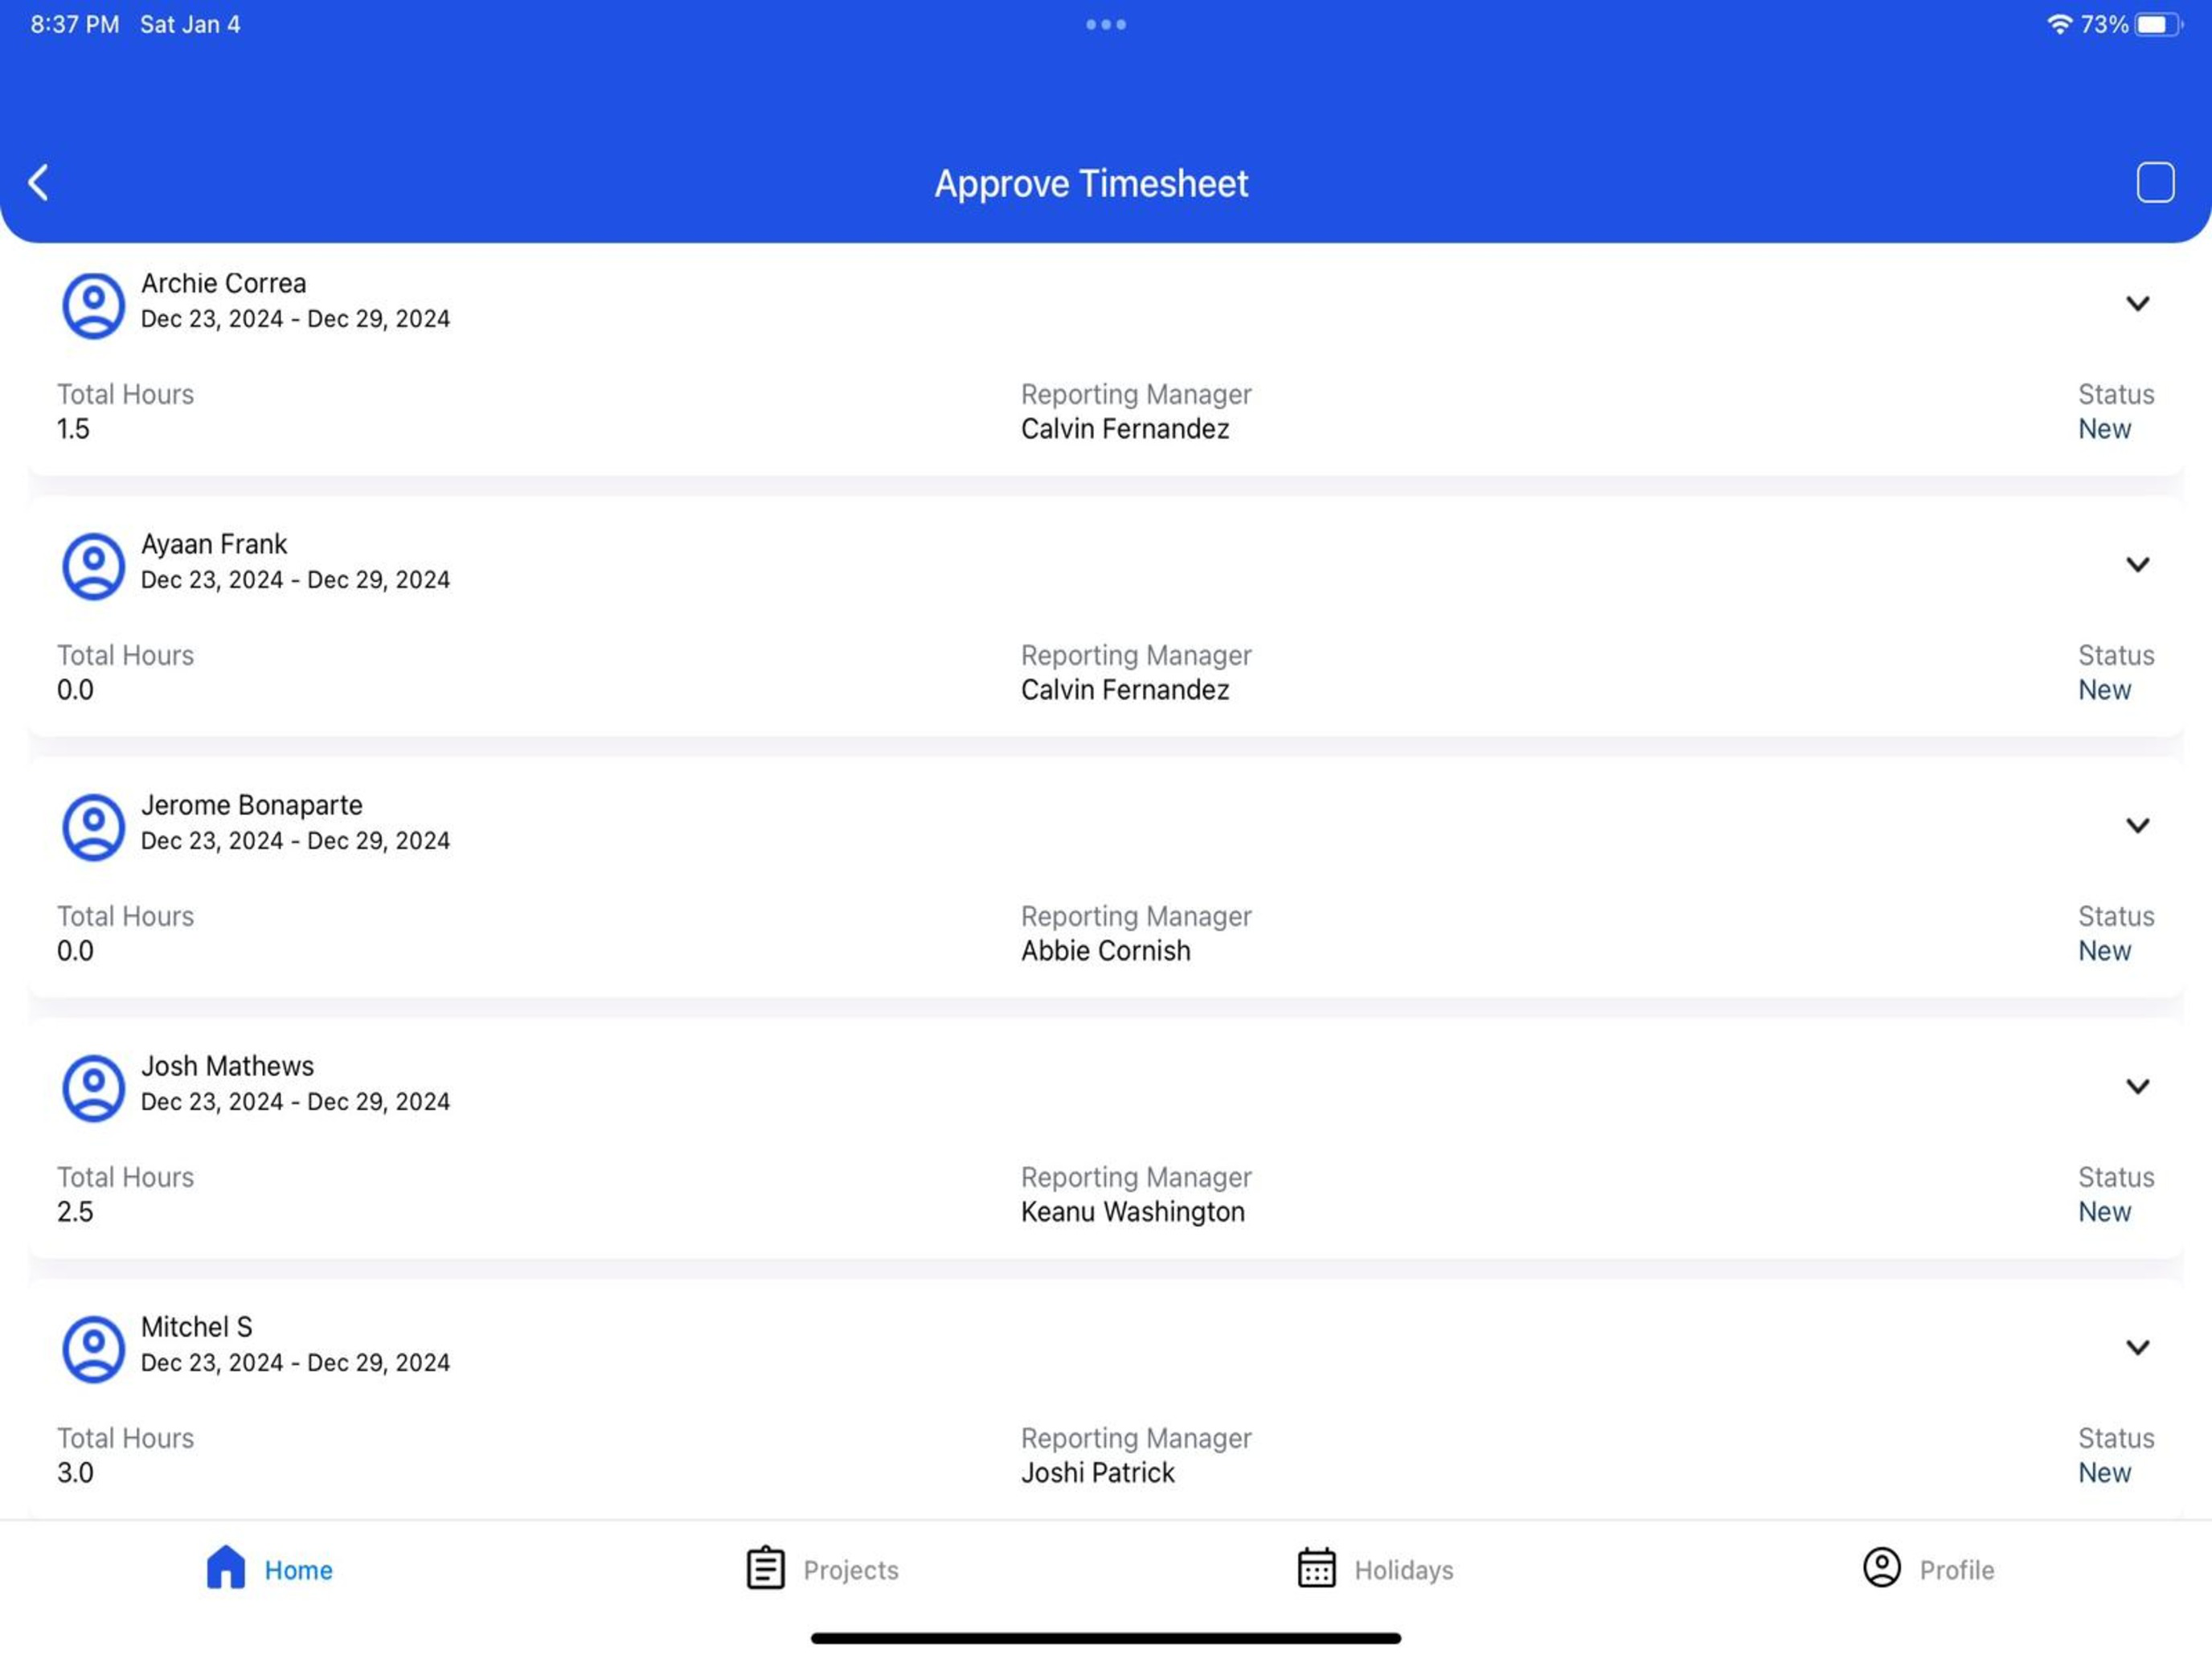Click Archie Correa's date range text
Image resolution: width=2212 pixels, height=1659 pixels.
[295, 319]
